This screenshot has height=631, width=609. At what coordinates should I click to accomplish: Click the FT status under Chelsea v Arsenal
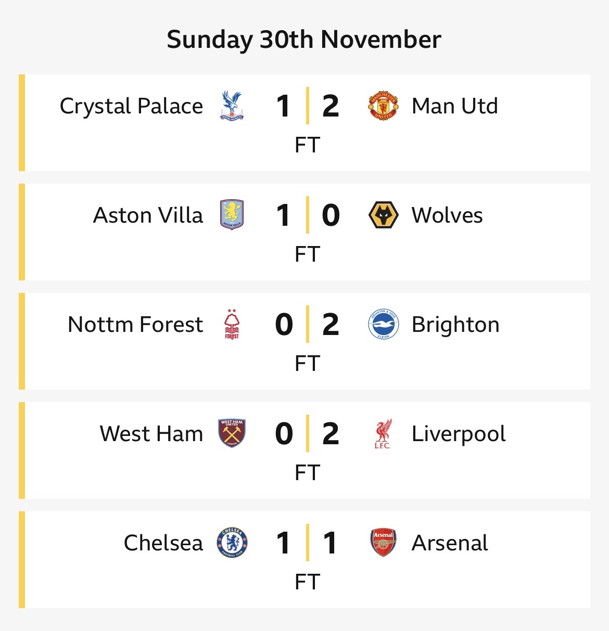point(307,582)
